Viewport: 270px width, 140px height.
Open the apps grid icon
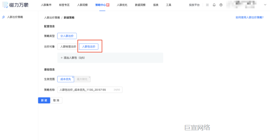(207, 5)
